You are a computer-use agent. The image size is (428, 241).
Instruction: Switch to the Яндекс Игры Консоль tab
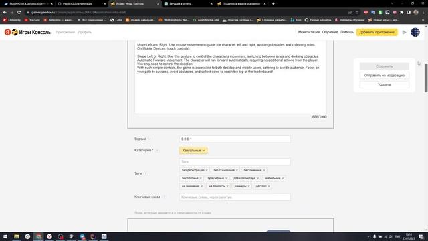click(135, 4)
